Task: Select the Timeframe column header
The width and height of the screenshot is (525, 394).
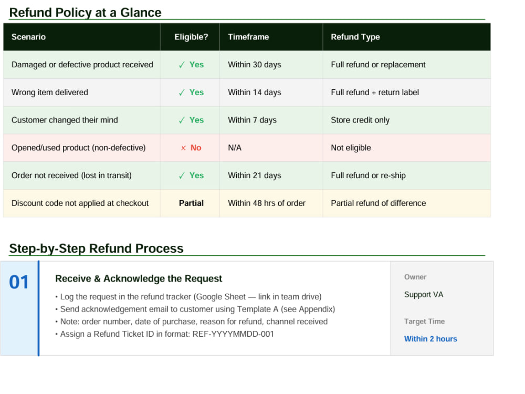Action: (248, 37)
